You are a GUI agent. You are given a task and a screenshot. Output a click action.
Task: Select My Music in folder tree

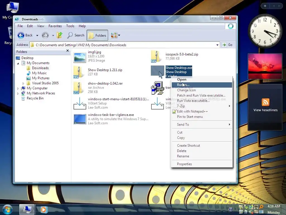(x=39, y=73)
